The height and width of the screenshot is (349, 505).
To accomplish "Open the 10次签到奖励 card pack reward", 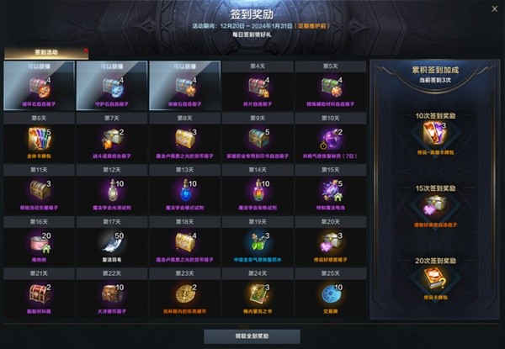I will point(435,133).
